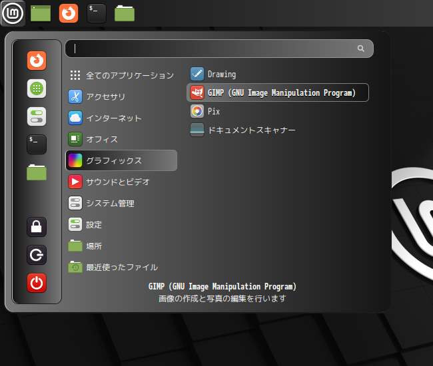The image size is (433, 366).
Task: Click the Pix colorful circle icon
Action: [x=197, y=111]
